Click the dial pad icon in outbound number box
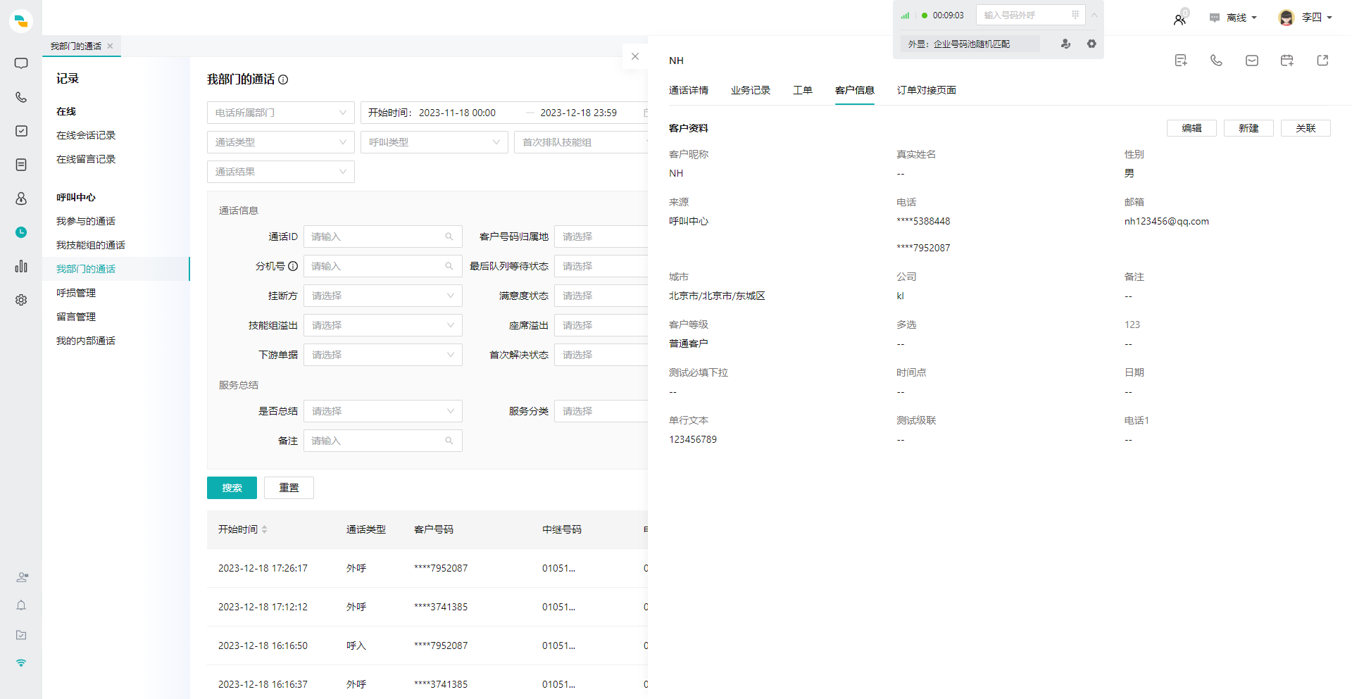Image resolution: width=1352 pixels, height=699 pixels. (x=1075, y=15)
